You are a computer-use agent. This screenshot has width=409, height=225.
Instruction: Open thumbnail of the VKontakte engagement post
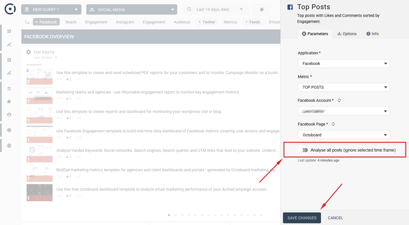click(x=39, y=95)
